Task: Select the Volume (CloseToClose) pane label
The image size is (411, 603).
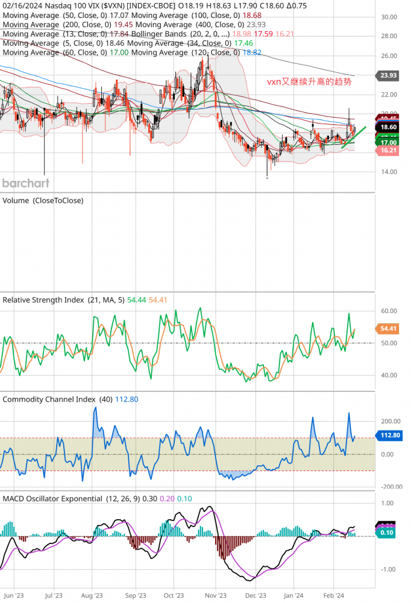Action: pyautogui.click(x=43, y=201)
